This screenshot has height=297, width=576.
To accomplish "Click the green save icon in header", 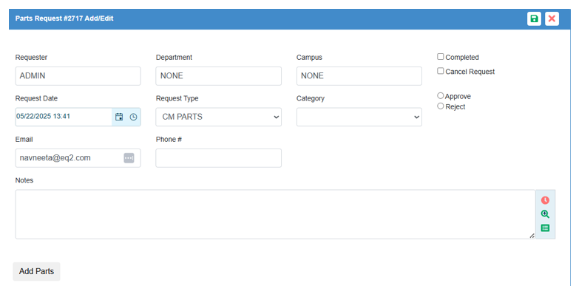I will click(534, 18).
